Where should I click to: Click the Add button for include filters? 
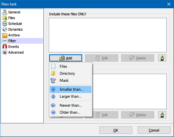[66, 58]
